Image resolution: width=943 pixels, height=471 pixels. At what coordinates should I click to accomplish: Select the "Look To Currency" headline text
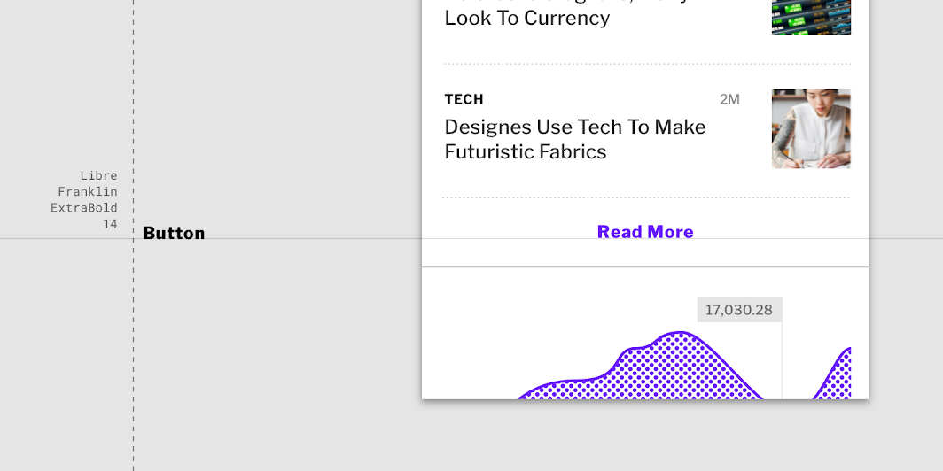(x=526, y=18)
